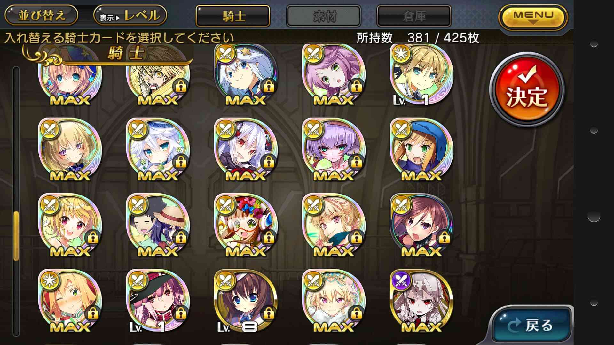Click the vertical scrollbar thumb on the left
Viewport: 614px width, 345px height.
(16, 236)
